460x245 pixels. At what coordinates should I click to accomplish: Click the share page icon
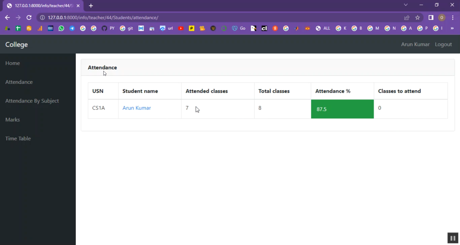(407, 18)
